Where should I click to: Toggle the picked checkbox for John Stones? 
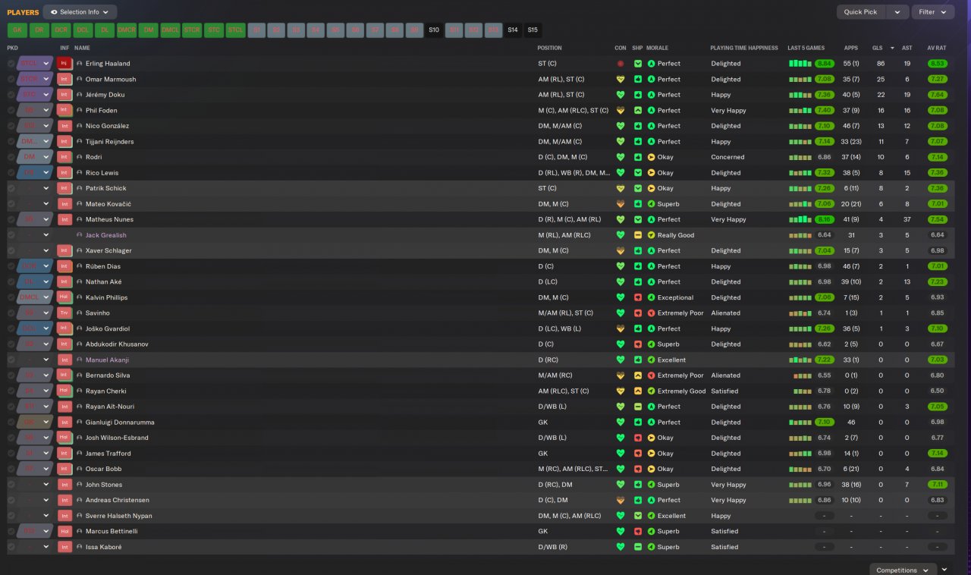pyautogui.click(x=11, y=485)
